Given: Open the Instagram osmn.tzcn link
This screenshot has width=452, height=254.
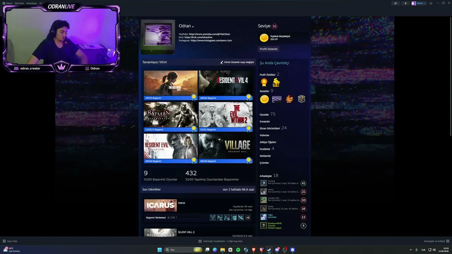Looking at the screenshot, I should tap(211, 41).
